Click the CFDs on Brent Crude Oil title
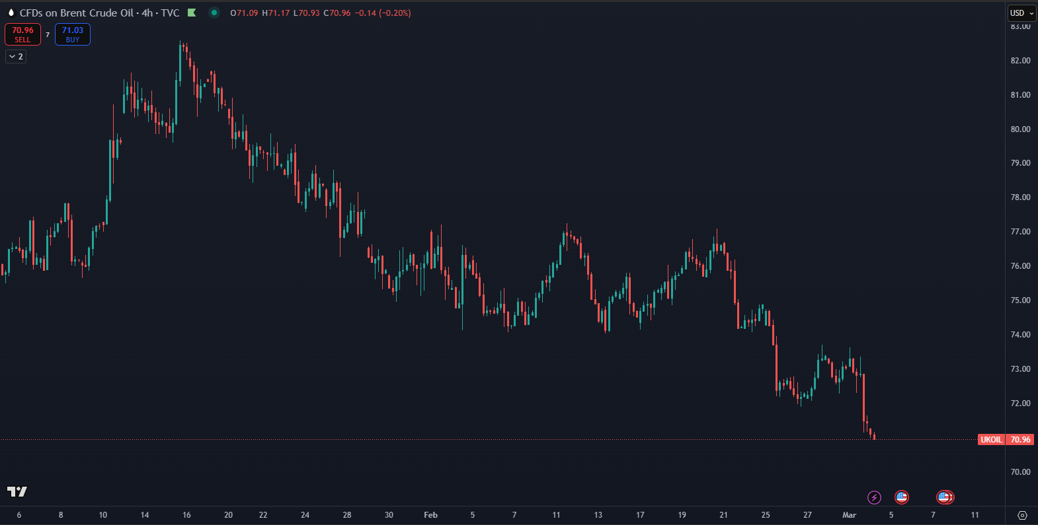The width and height of the screenshot is (1038, 525). pos(76,13)
